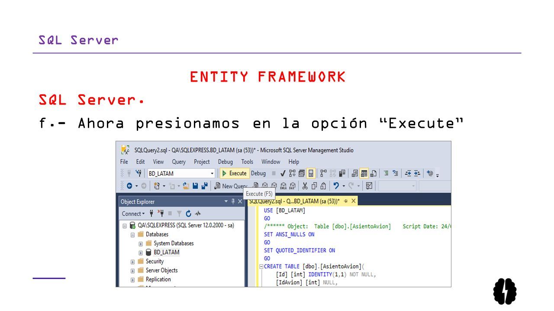Click Refresh icon in Object Explorer
554x311 pixels.
pyautogui.click(x=189, y=213)
